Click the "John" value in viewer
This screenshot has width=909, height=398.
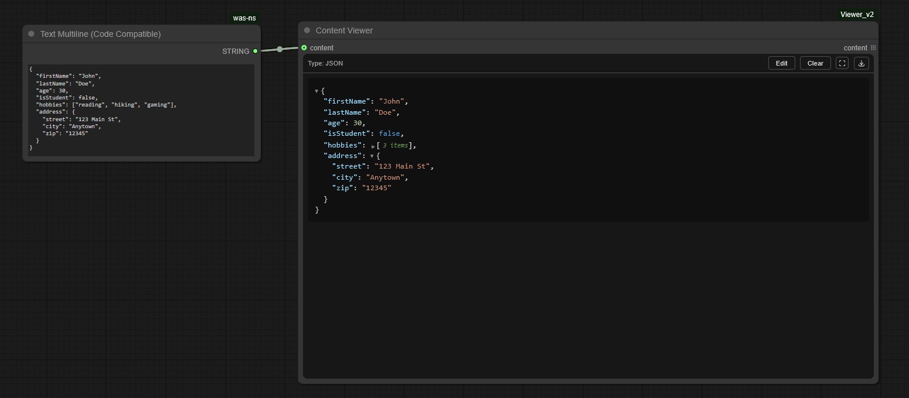pos(391,101)
